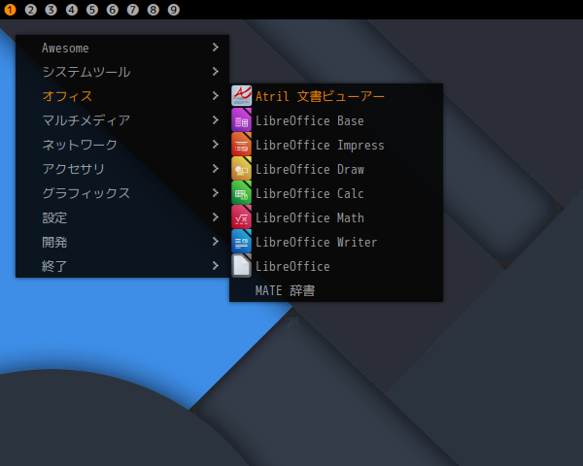Launch LibreOffice Writer from submenu
This screenshot has width=583, height=466.
pos(336,242)
